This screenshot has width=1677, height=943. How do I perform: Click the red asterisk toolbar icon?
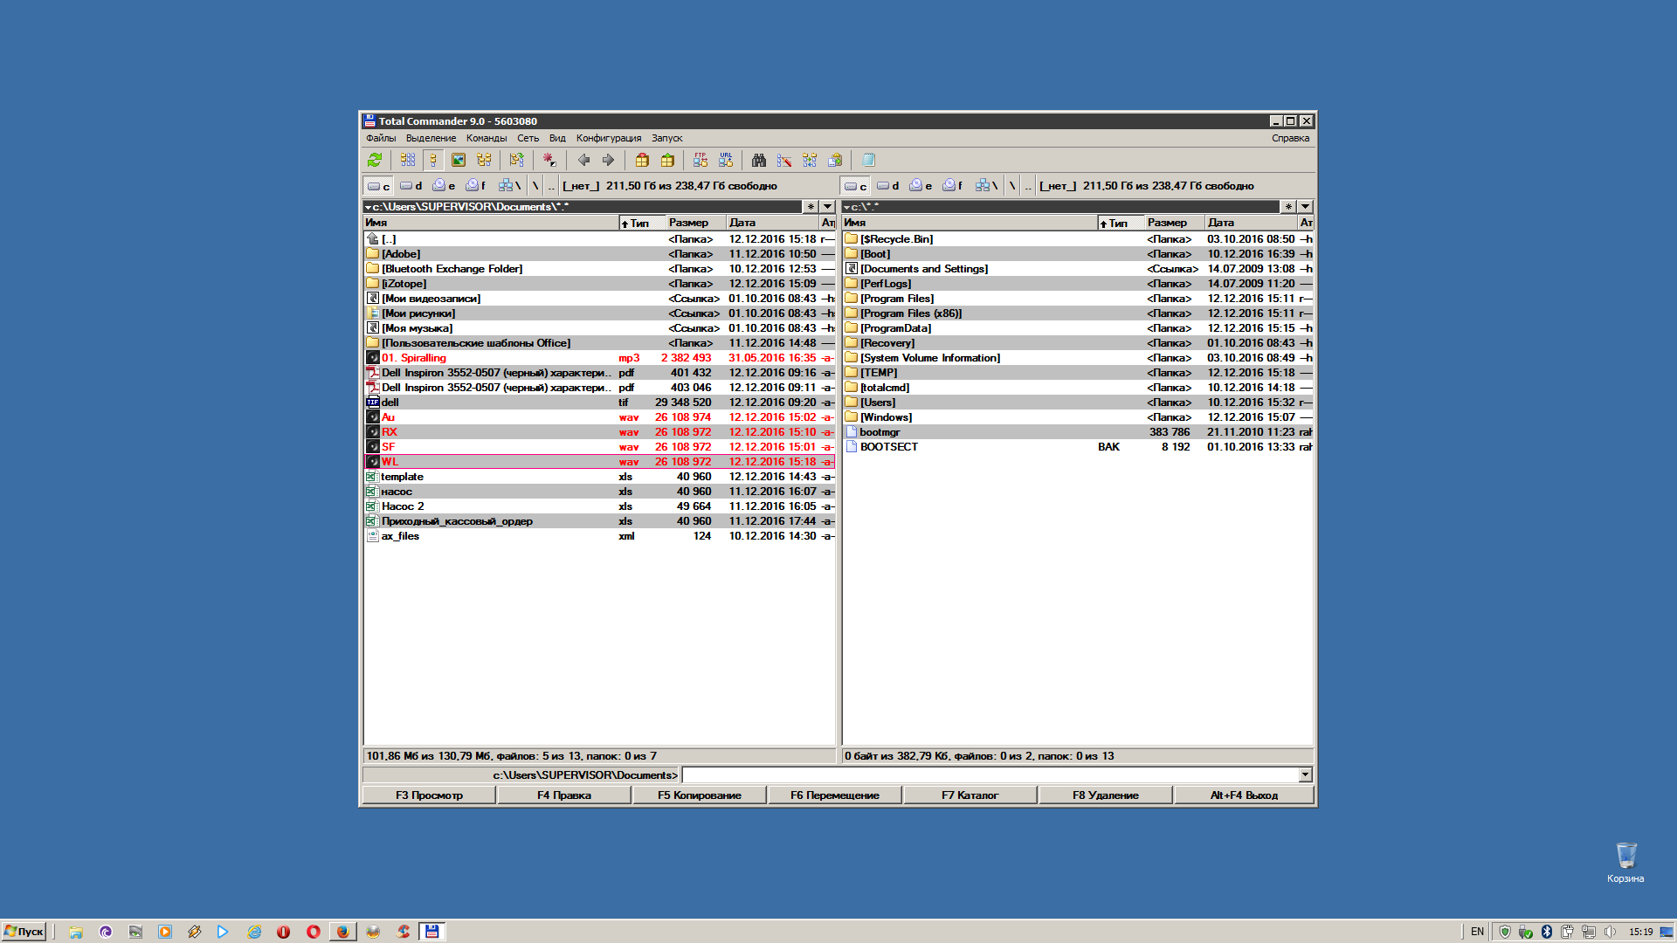coord(549,160)
